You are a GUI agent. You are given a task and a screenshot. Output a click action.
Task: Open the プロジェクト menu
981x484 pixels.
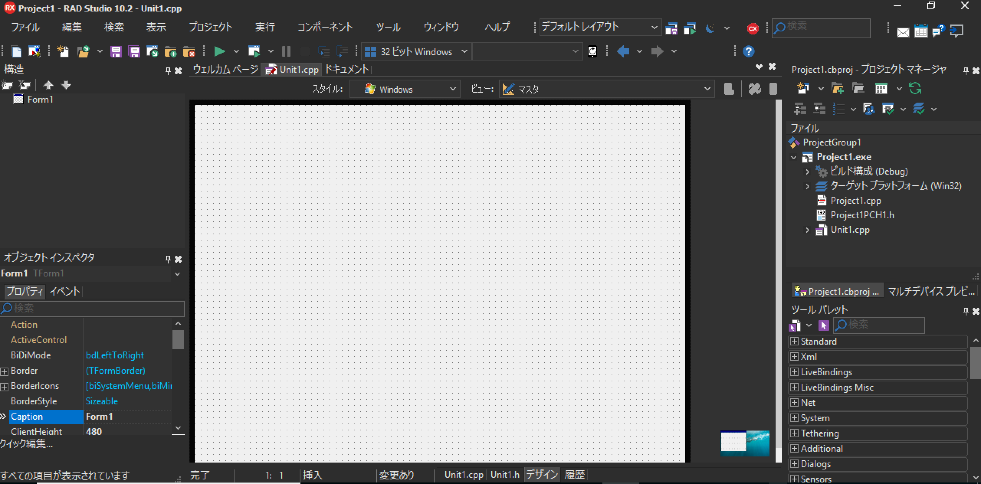(210, 27)
